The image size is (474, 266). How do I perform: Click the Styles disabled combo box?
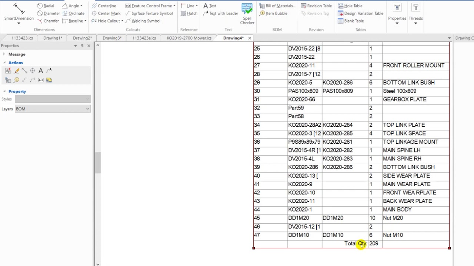[53, 99]
